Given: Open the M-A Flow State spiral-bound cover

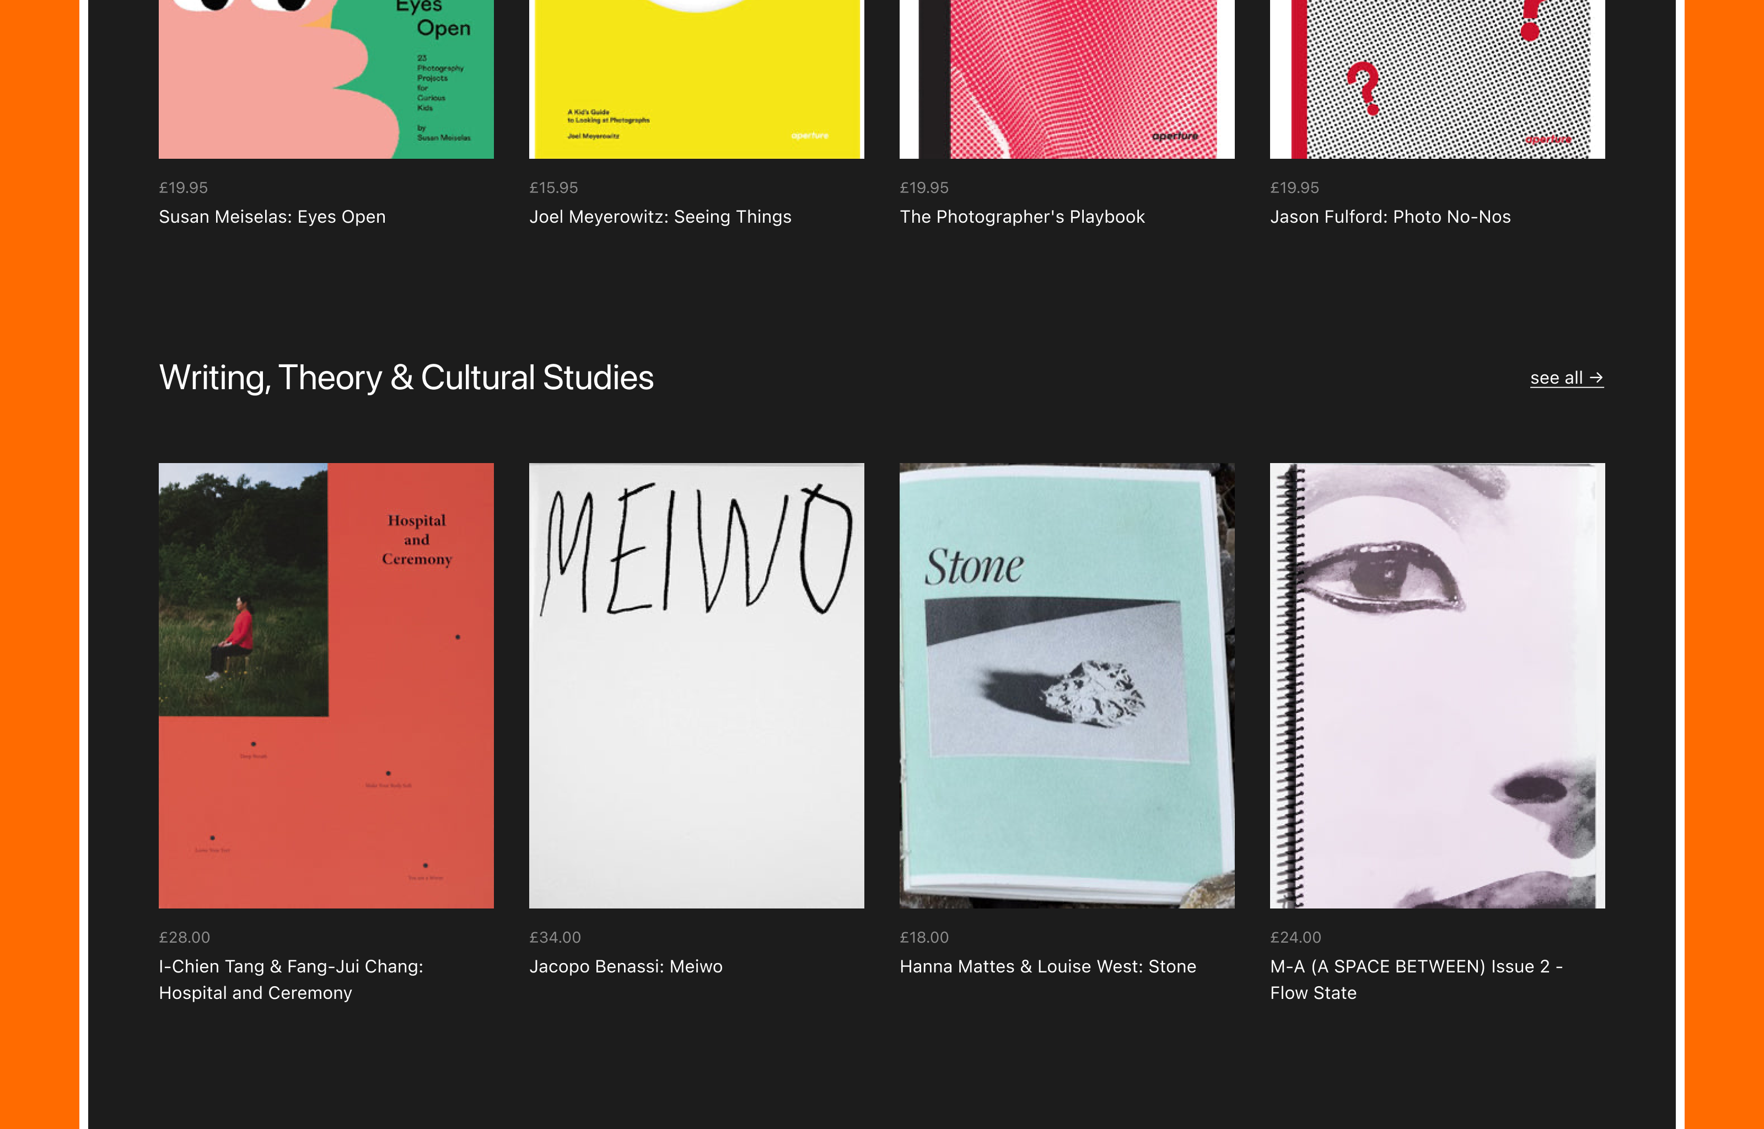Looking at the screenshot, I should (1437, 685).
